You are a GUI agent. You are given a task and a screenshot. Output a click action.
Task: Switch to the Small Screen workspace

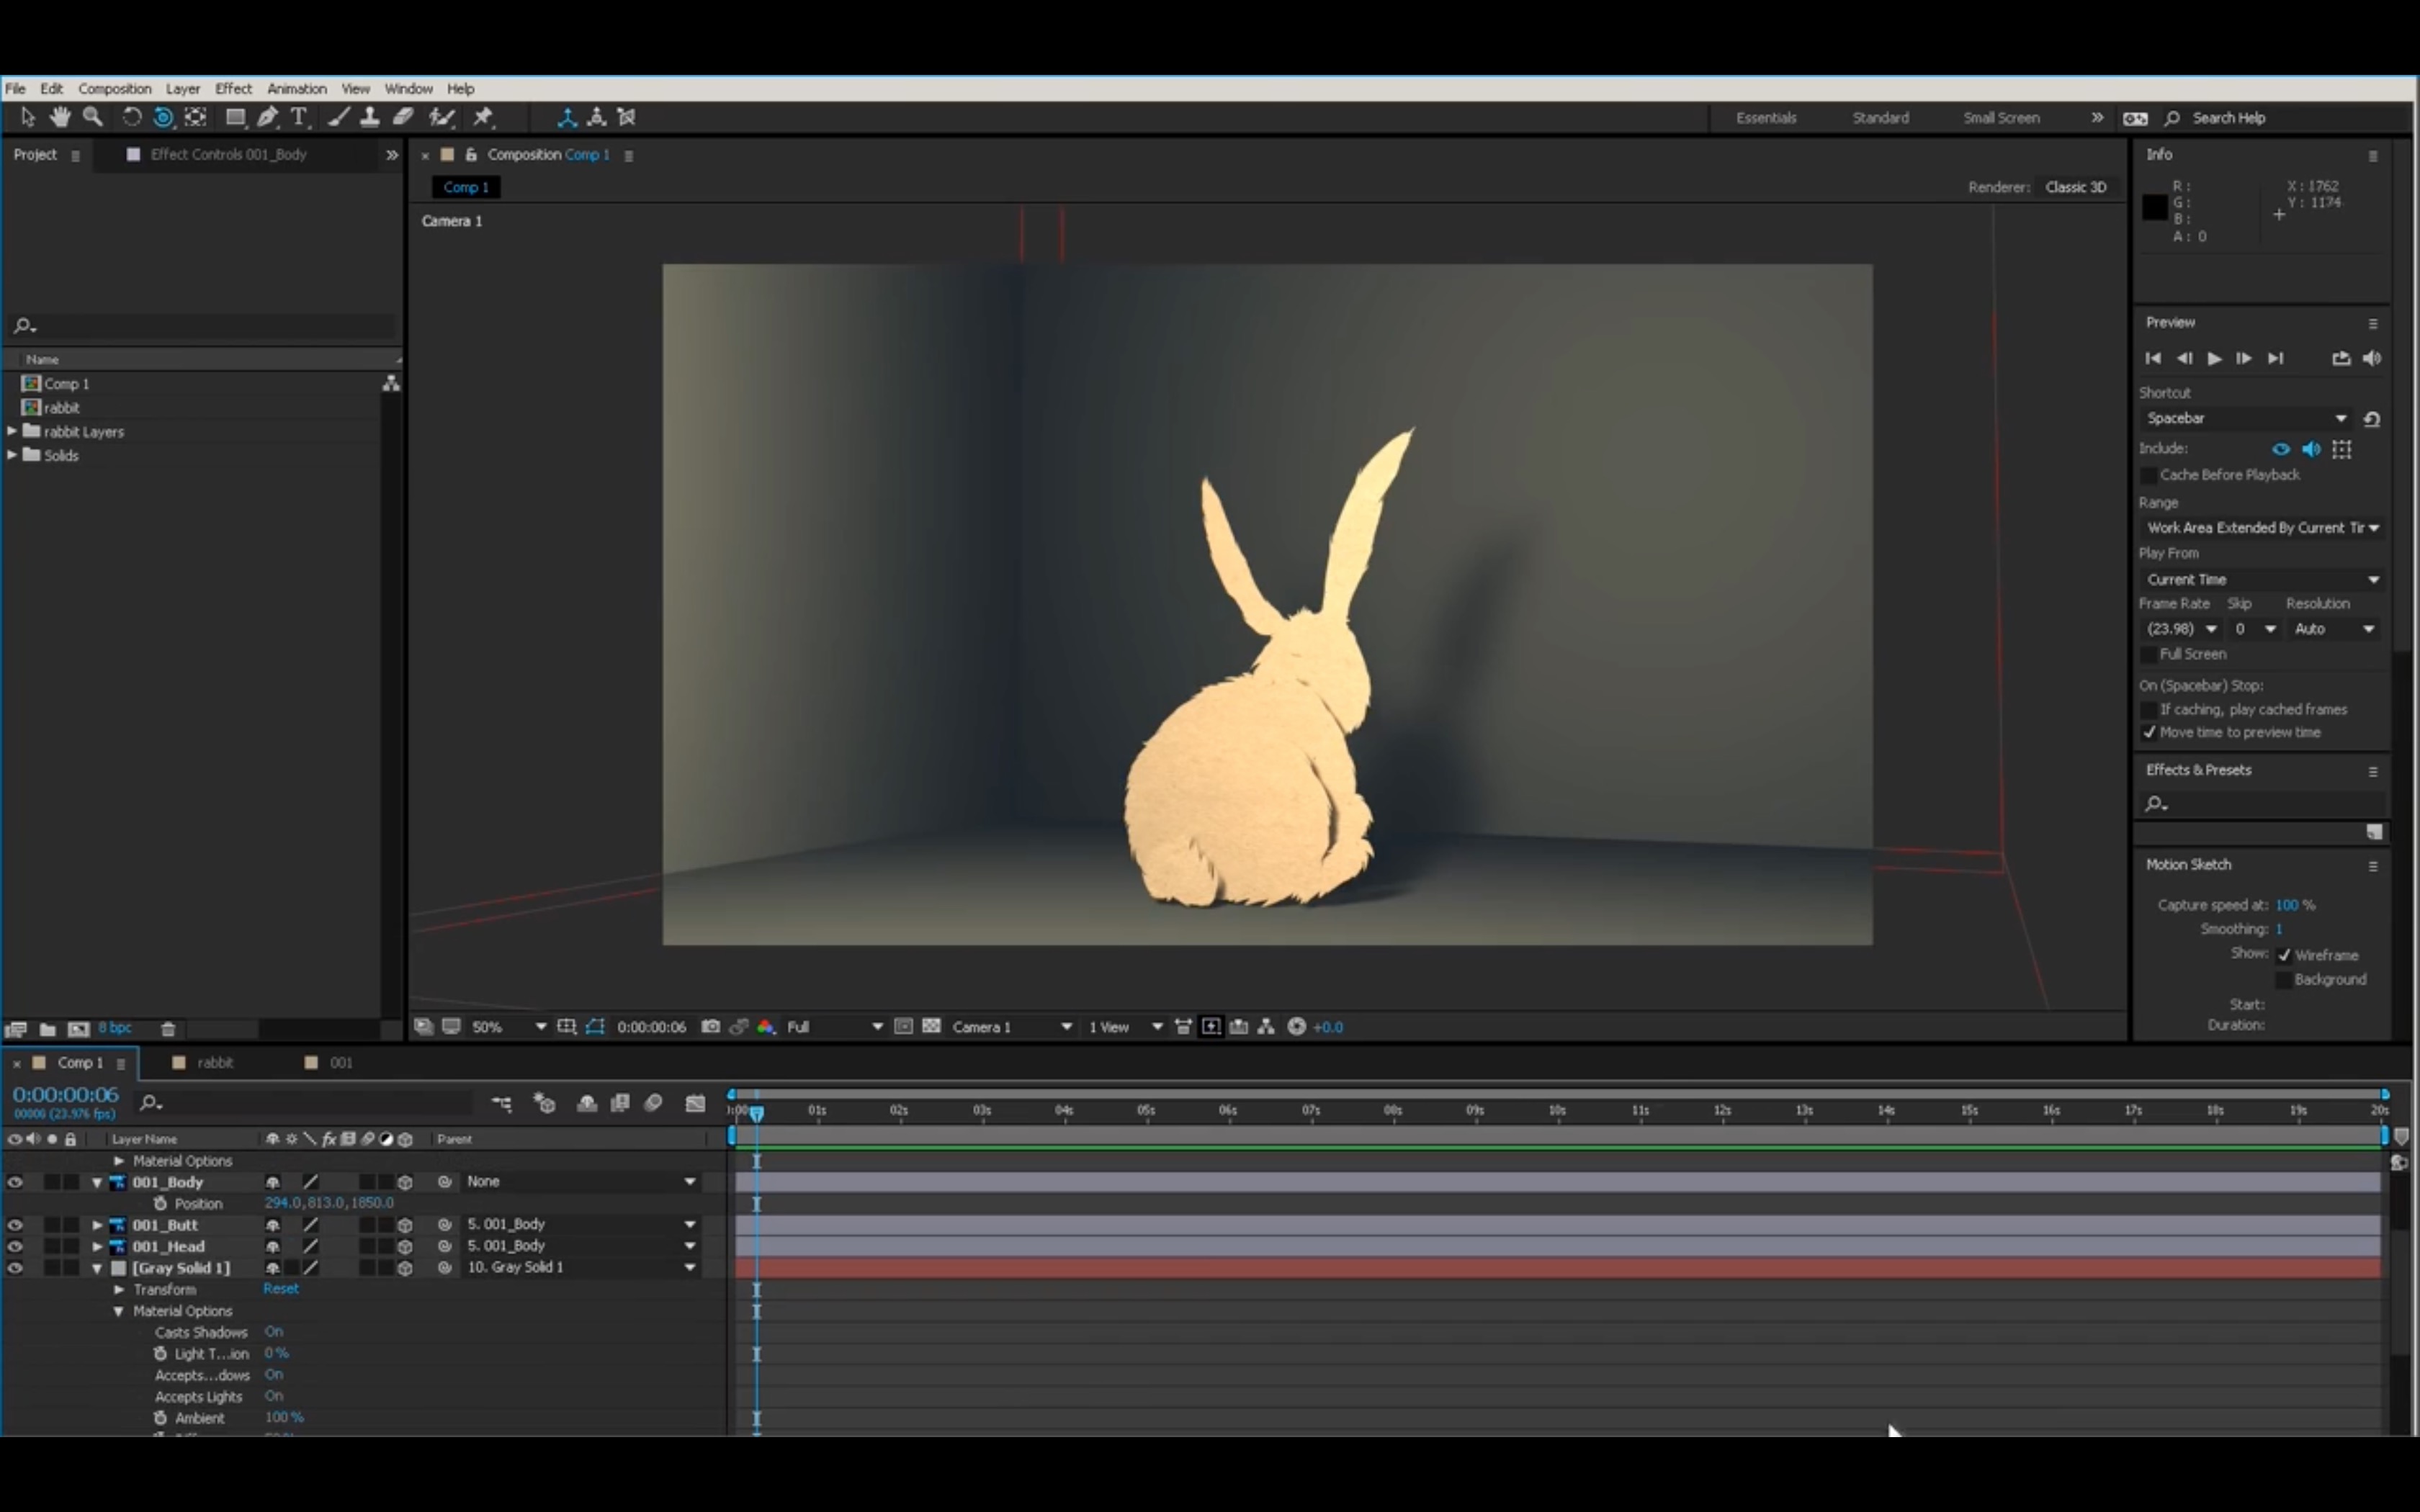2001,118
